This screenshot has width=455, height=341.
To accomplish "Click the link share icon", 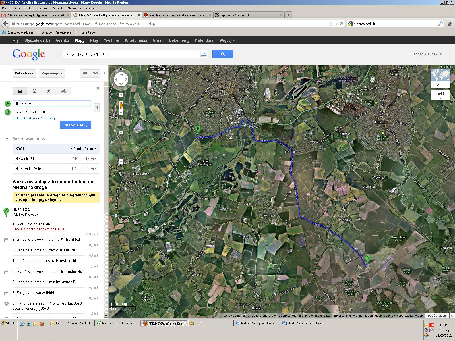I will click(95, 73).
